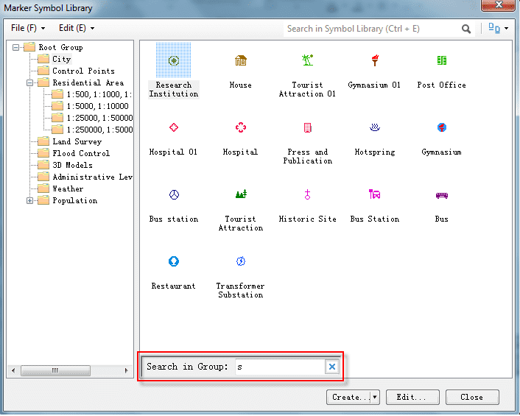Open the Edit (E) menu
This screenshot has width=520, height=416.
click(x=77, y=28)
